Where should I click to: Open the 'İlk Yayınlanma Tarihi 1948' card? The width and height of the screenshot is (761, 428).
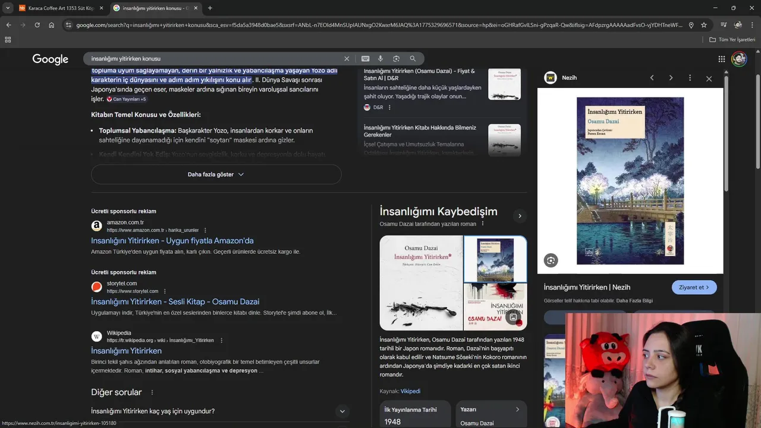[x=416, y=414]
